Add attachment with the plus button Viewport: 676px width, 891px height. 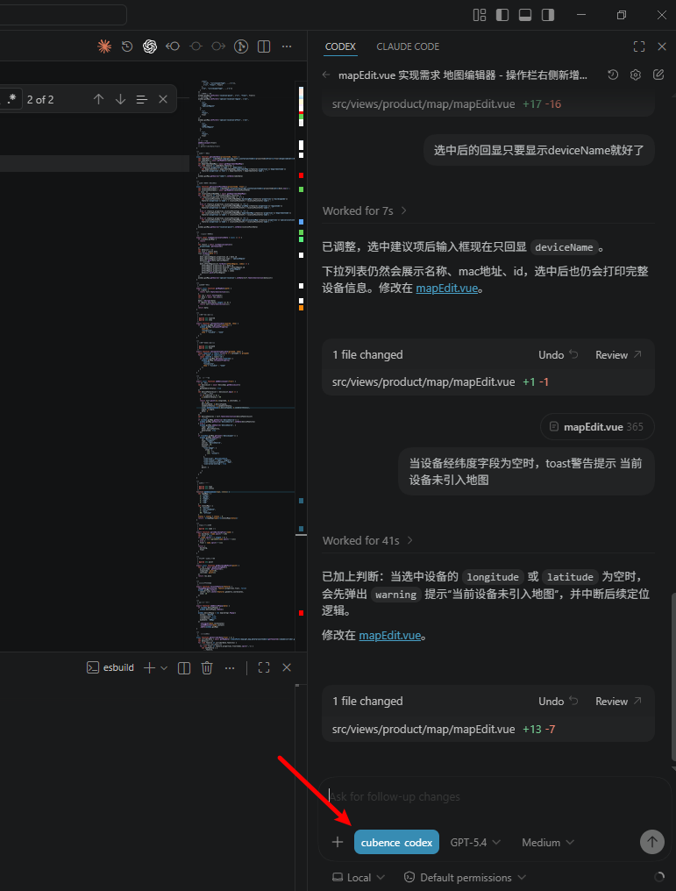338,842
